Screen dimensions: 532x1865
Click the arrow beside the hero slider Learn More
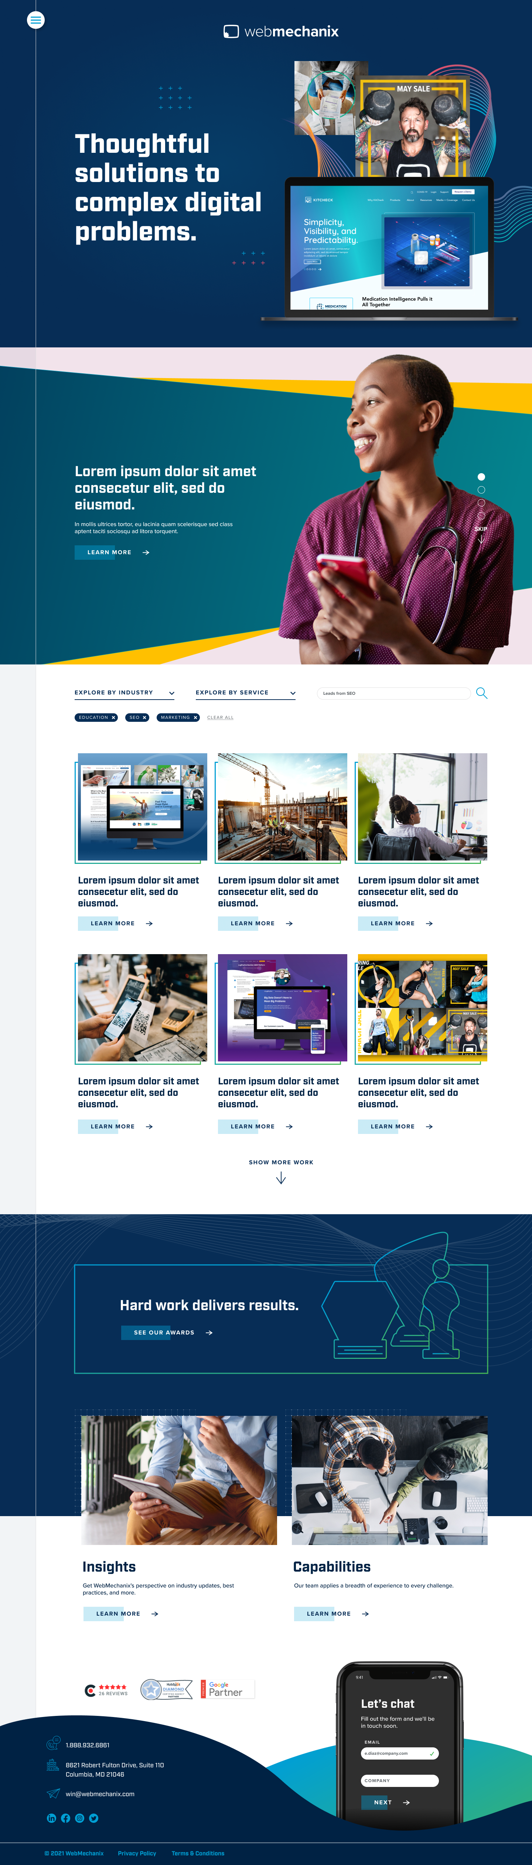coord(145,552)
